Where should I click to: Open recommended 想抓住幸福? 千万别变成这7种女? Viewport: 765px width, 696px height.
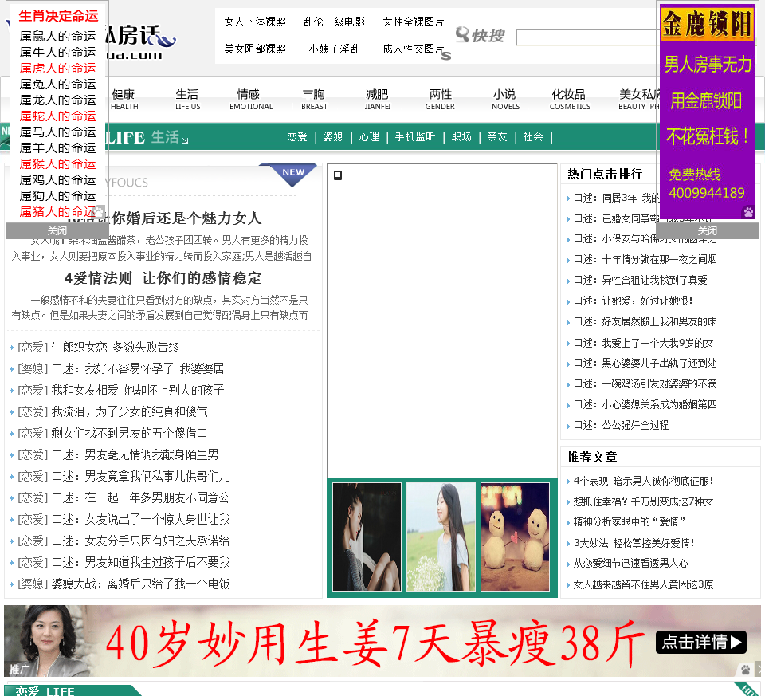click(x=643, y=501)
